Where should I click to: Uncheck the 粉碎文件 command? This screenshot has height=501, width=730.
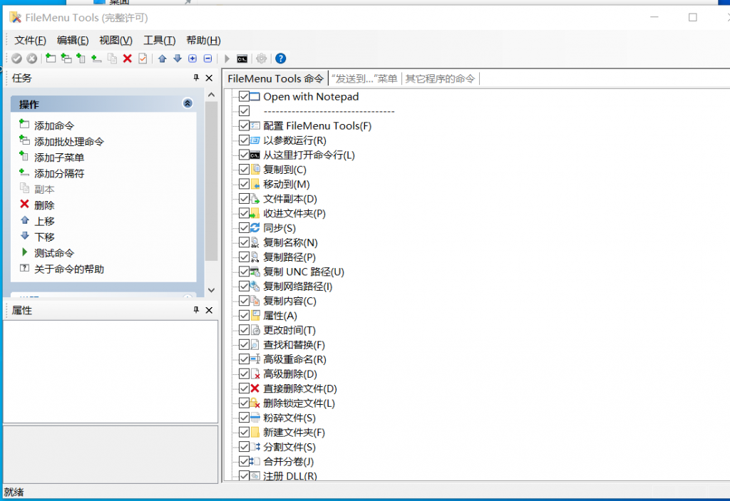(245, 418)
